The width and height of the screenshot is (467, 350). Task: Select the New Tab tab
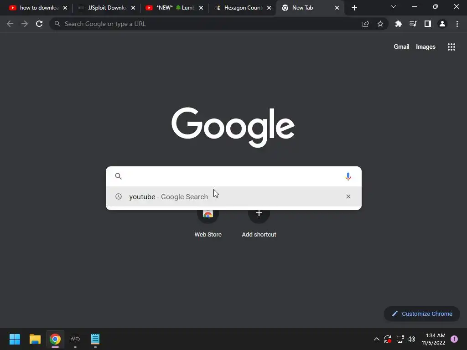(x=310, y=8)
